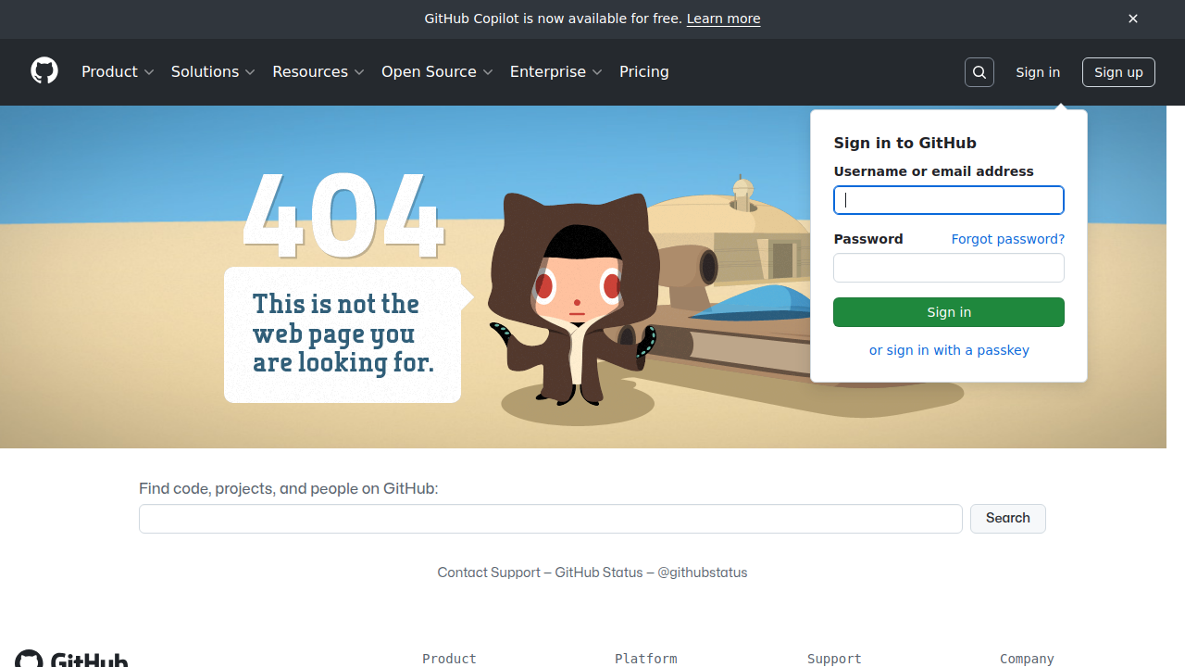1185x667 pixels.
Task: Click the Sign in link in header
Action: pyautogui.click(x=1038, y=72)
